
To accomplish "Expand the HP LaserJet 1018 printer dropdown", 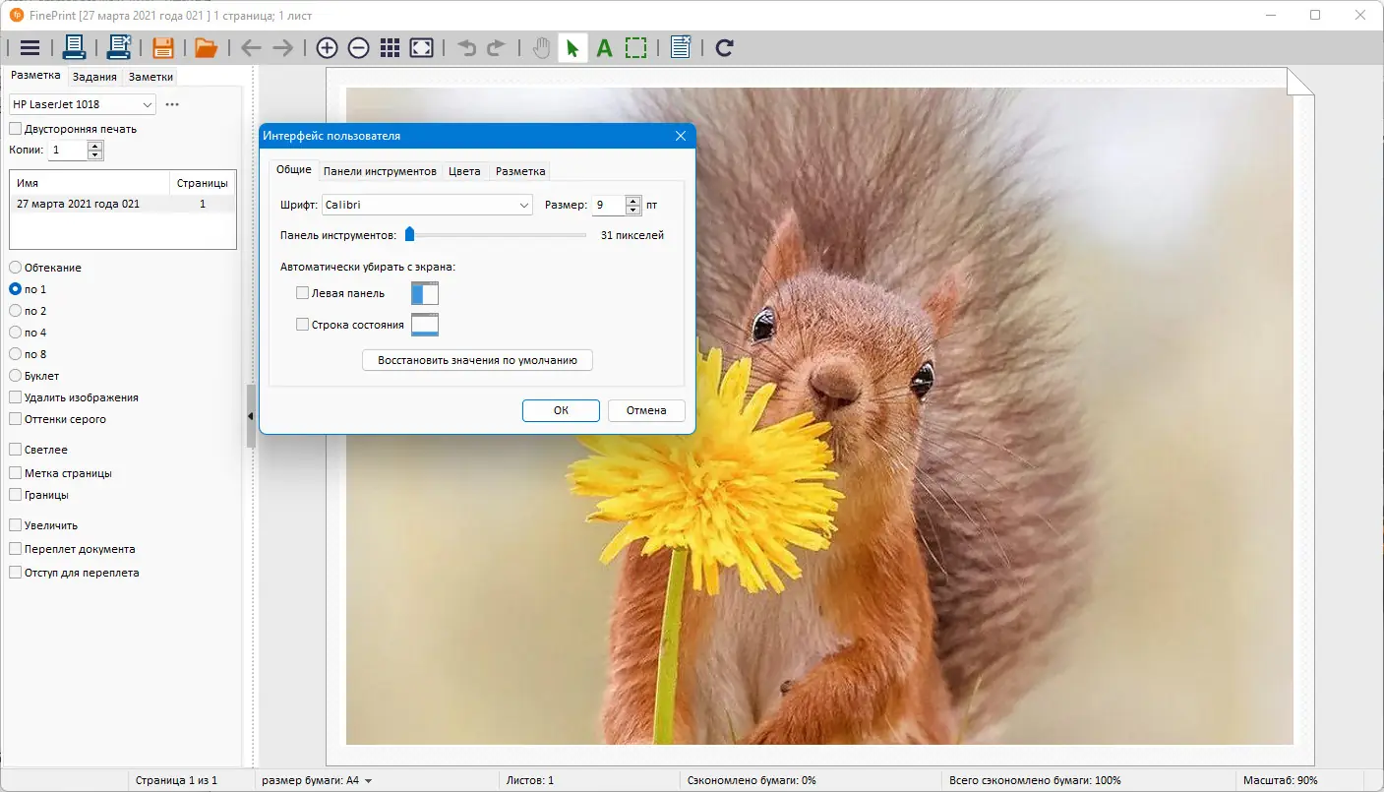I will click(83, 104).
